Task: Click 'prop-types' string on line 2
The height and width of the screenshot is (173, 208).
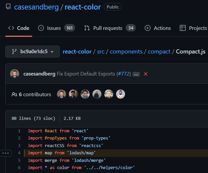Action: point(96,138)
